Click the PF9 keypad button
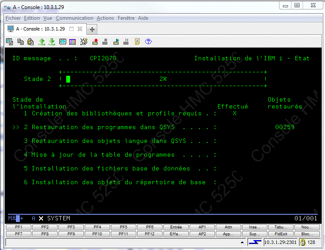 click(71, 234)
